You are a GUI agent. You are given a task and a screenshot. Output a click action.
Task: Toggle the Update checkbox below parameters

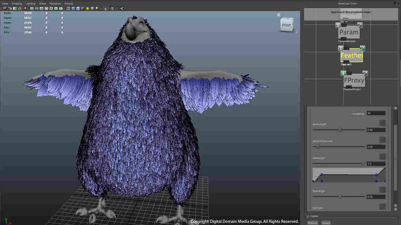308,217
